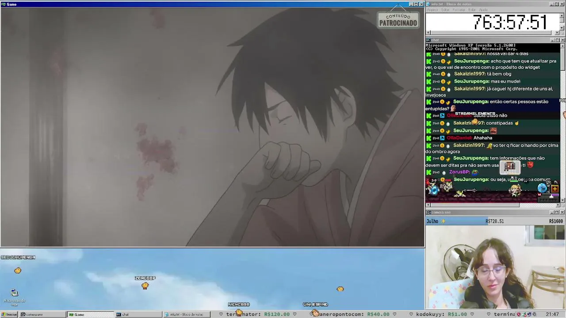Click the chat window scroll down arrow
Image resolution: width=566 pixels, height=318 pixels.
point(562,200)
